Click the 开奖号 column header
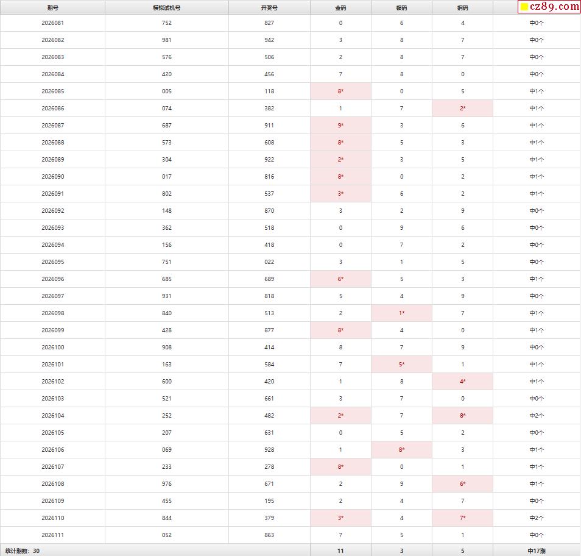 point(269,8)
